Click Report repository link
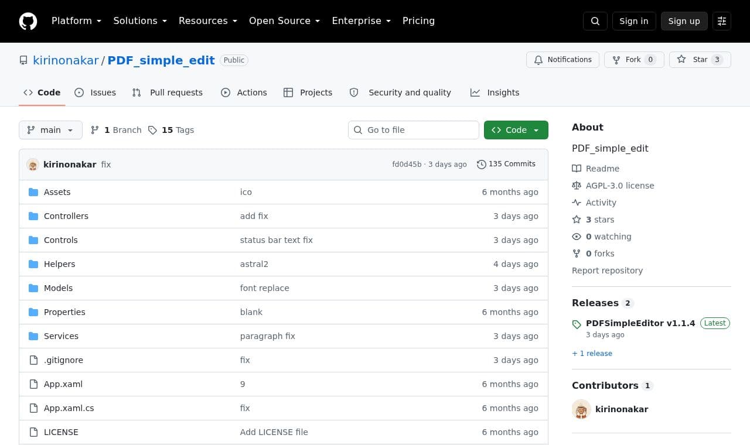This screenshot has width=750, height=445. (607, 271)
